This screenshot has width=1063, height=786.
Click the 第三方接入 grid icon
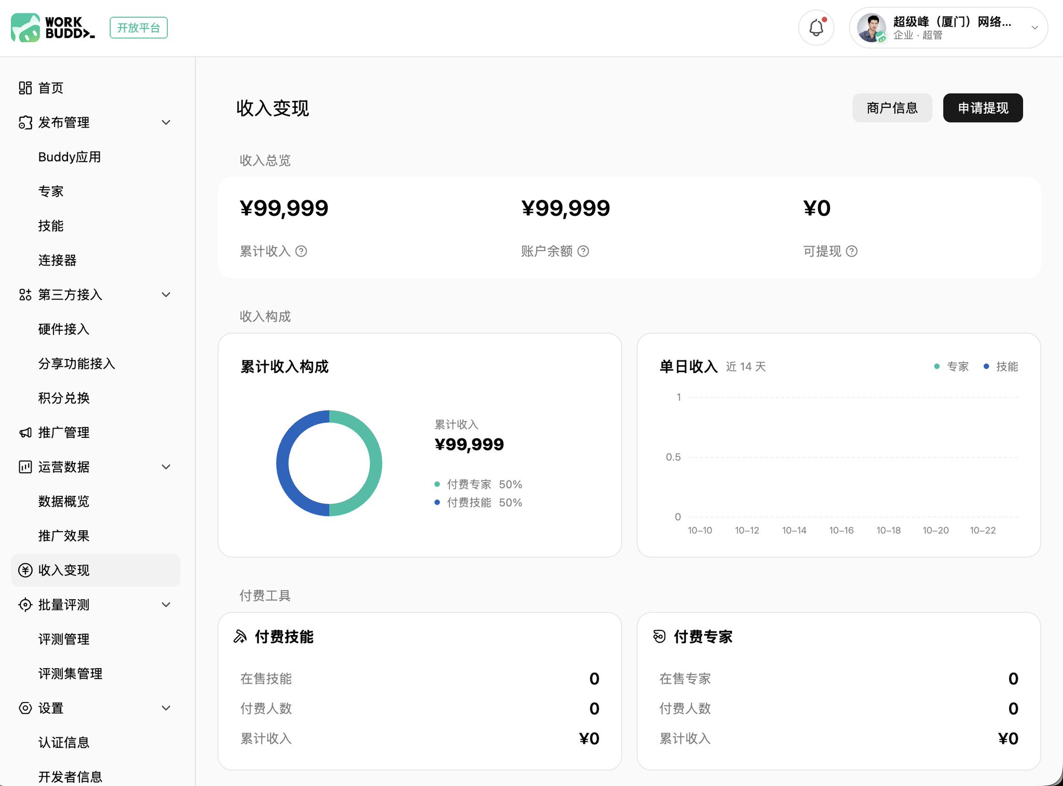click(x=25, y=295)
